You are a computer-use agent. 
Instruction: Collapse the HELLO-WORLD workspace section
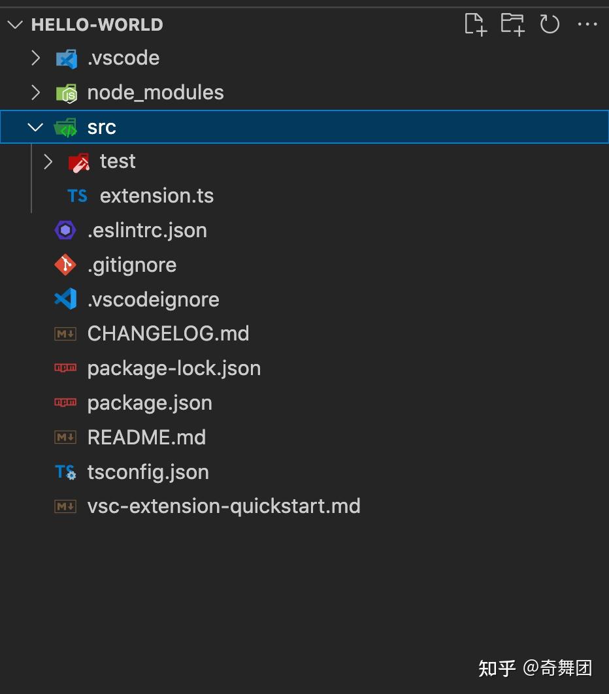click(14, 24)
